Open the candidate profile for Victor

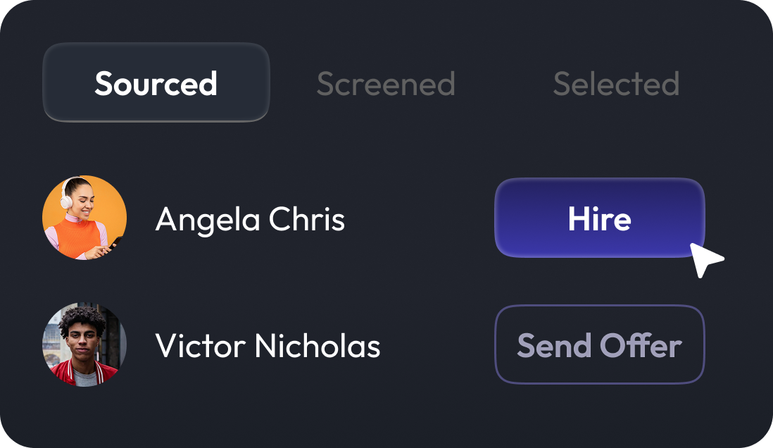coord(268,346)
